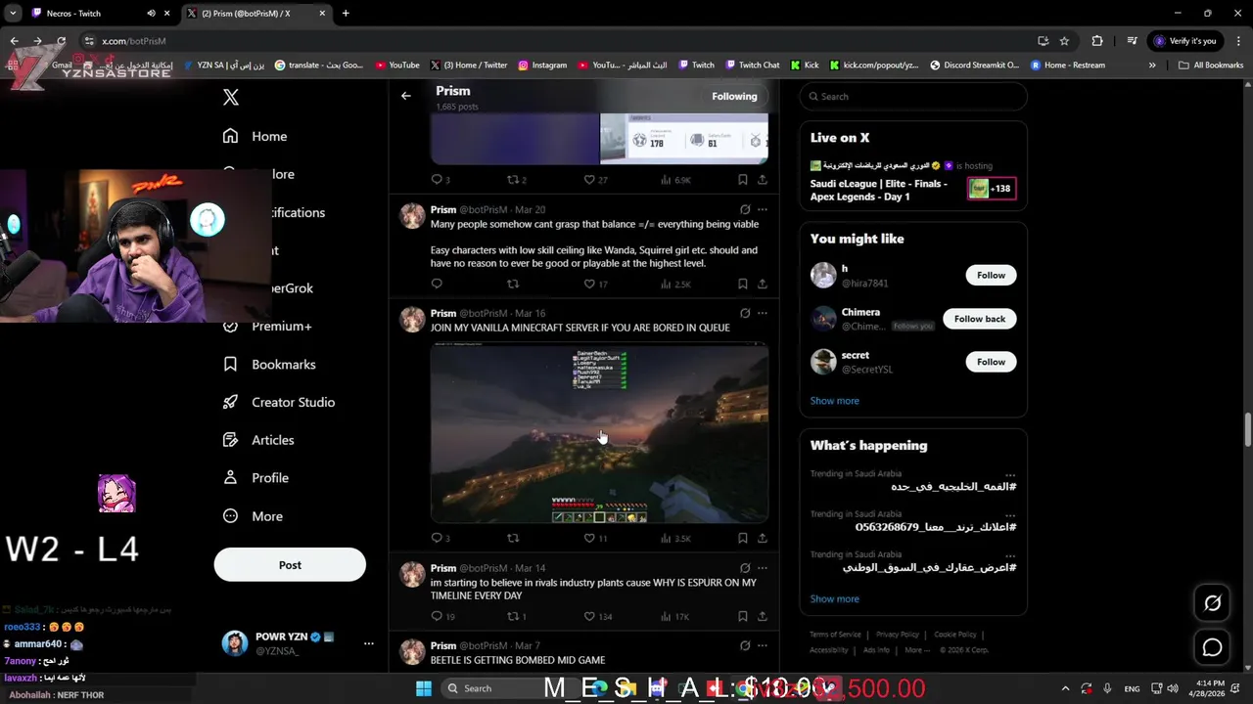Image resolution: width=1253 pixels, height=704 pixels.
Task: Open more options on the Mar 20 post
Action: tap(763, 209)
